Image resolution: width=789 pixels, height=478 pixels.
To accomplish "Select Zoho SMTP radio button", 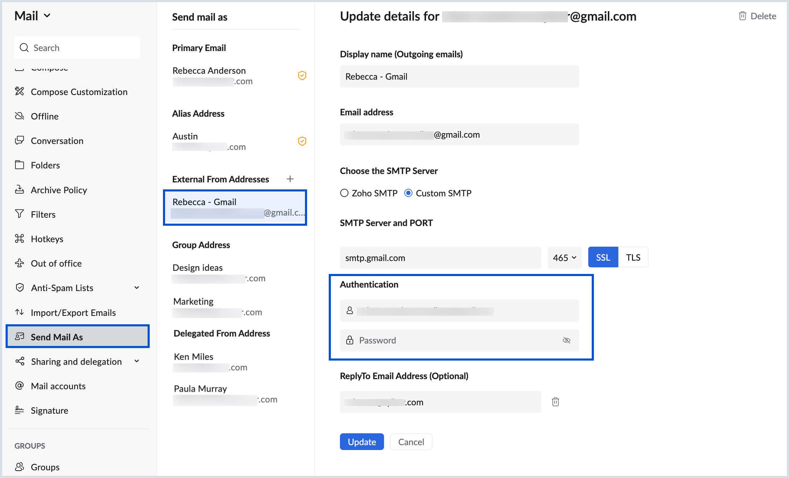I will coord(344,193).
